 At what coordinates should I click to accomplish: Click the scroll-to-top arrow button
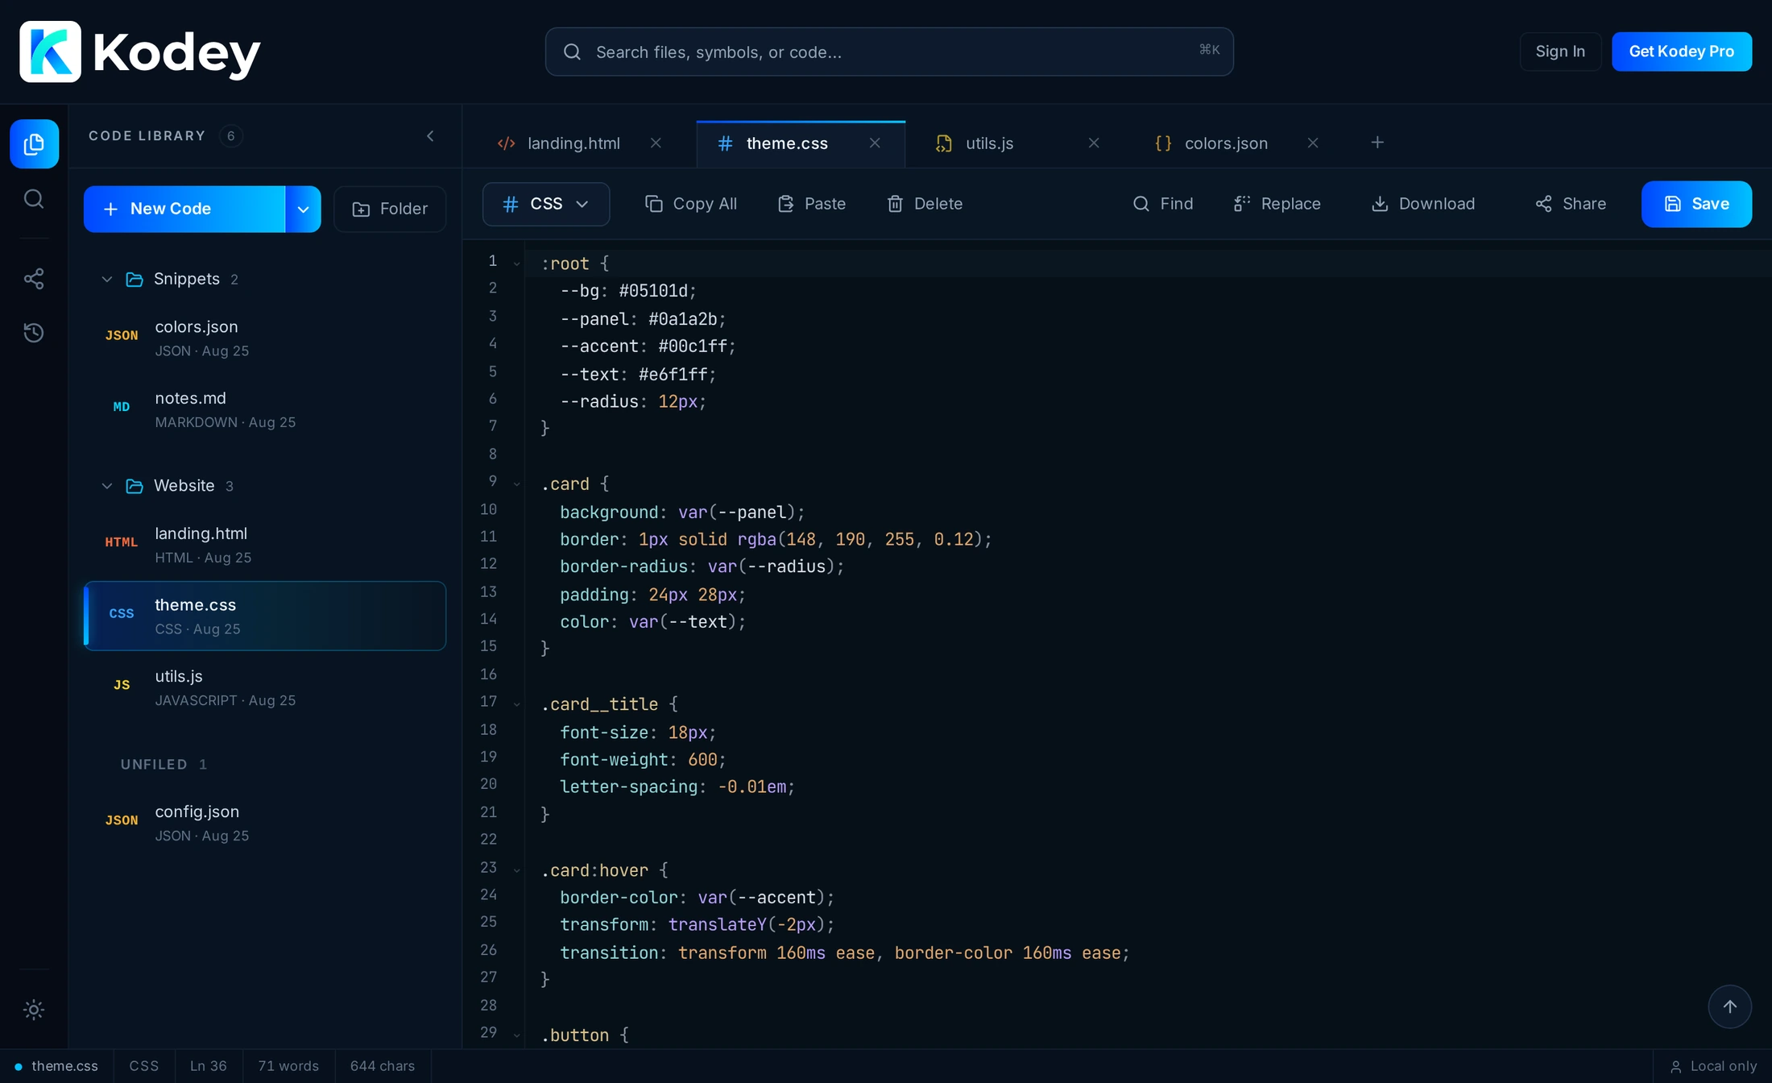[1729, 1006]
